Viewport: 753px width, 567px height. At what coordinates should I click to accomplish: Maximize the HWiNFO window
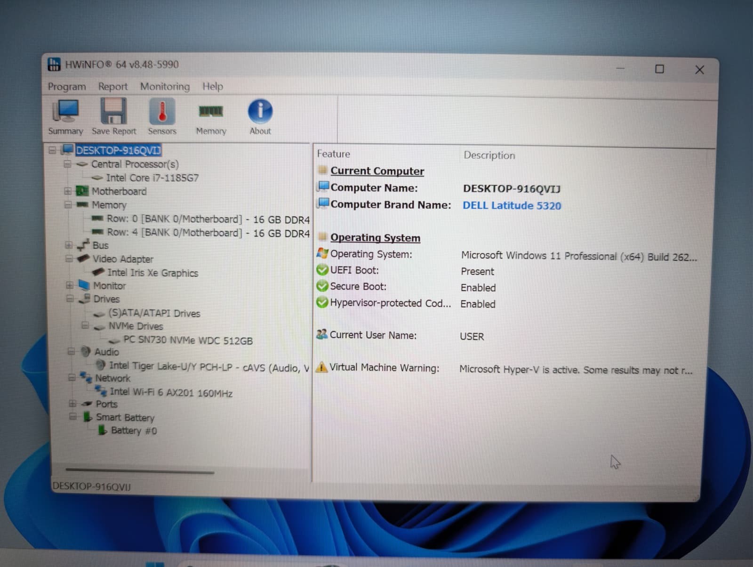659,69
